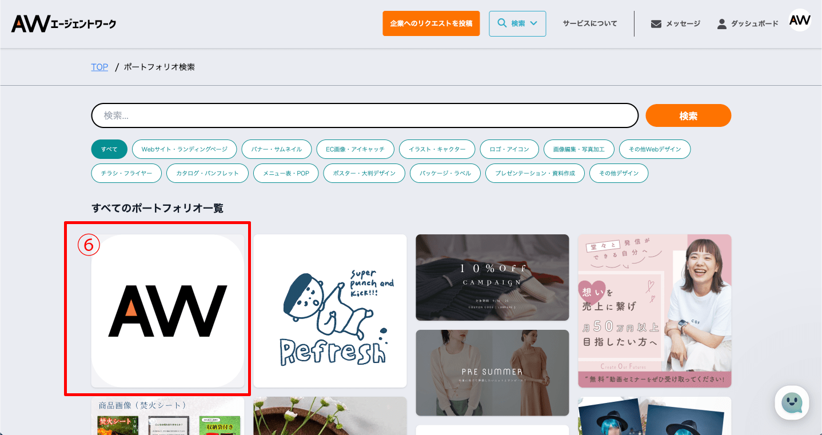822x435 pixels.
Task: Open the 商品画像（焚火シート） portfolio
Action: coord(167,416)
